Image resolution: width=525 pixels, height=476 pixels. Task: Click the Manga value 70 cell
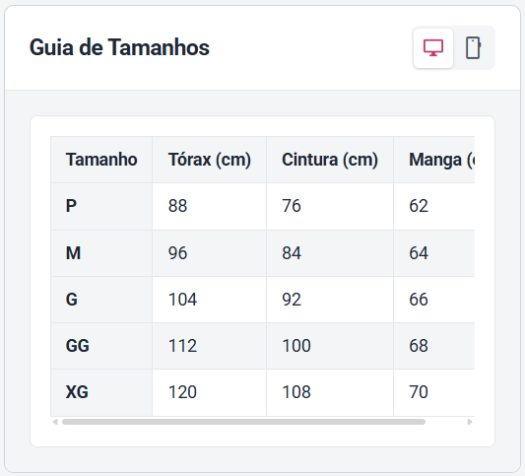(x=434, y=392)
